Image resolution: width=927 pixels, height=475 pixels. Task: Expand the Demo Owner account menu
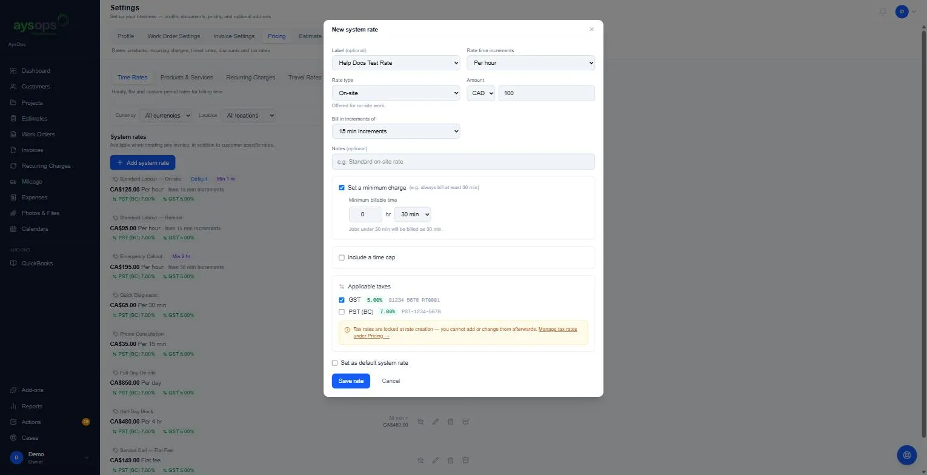pos(50,457)
